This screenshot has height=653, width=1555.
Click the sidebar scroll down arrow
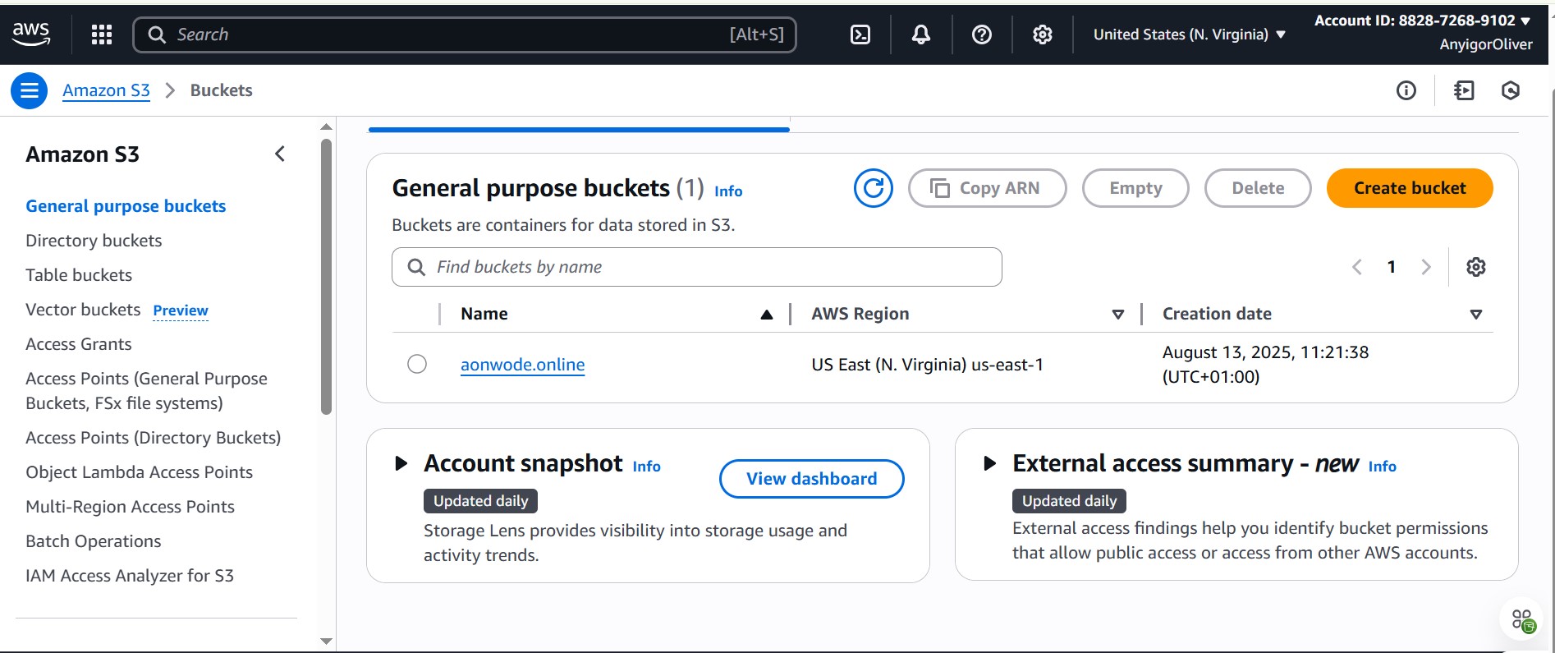pos(326,642)
